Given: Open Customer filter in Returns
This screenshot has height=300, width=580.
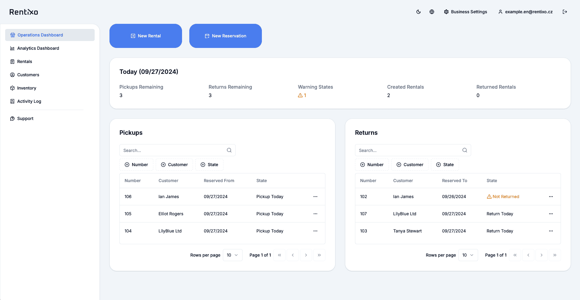Looking at the screenshot, I should [410, 165].
